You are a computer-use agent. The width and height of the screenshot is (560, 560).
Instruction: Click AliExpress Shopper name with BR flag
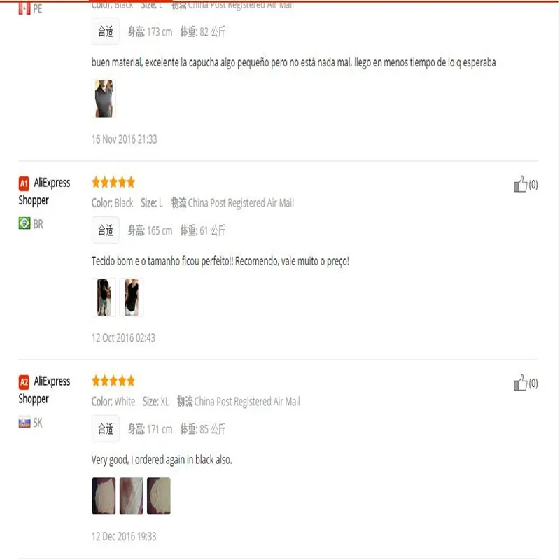pyautogui.click(x=44, y=191)
